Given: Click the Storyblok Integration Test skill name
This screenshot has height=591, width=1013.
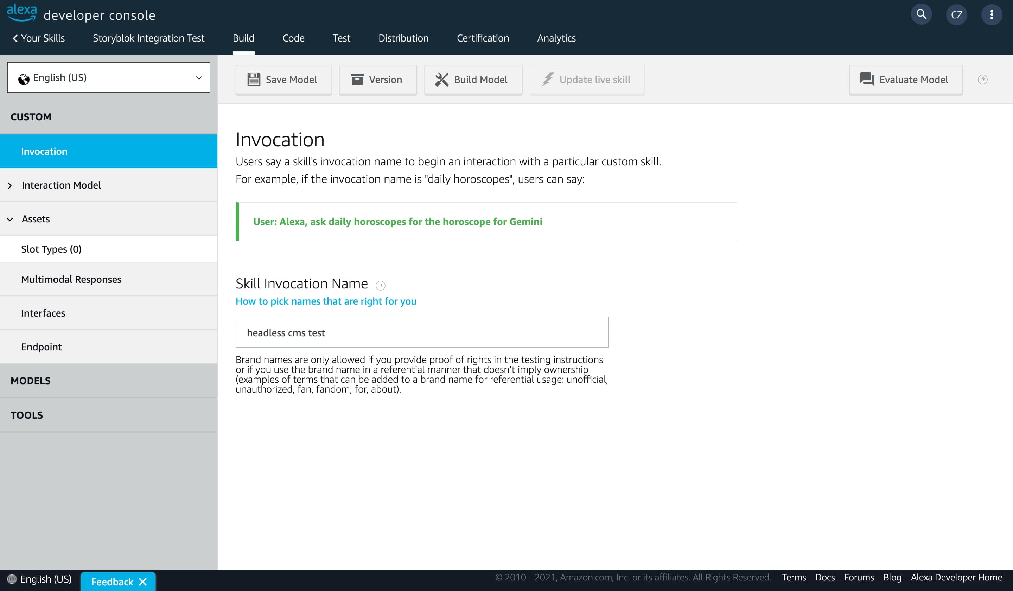Looking at the screenshot, I should 149,38.
